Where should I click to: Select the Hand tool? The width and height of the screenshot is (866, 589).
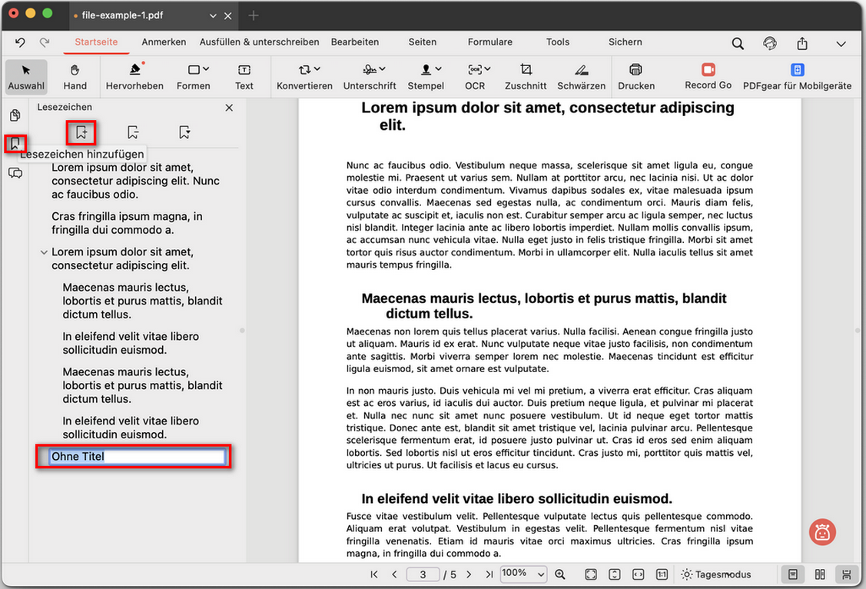[75, 77]
